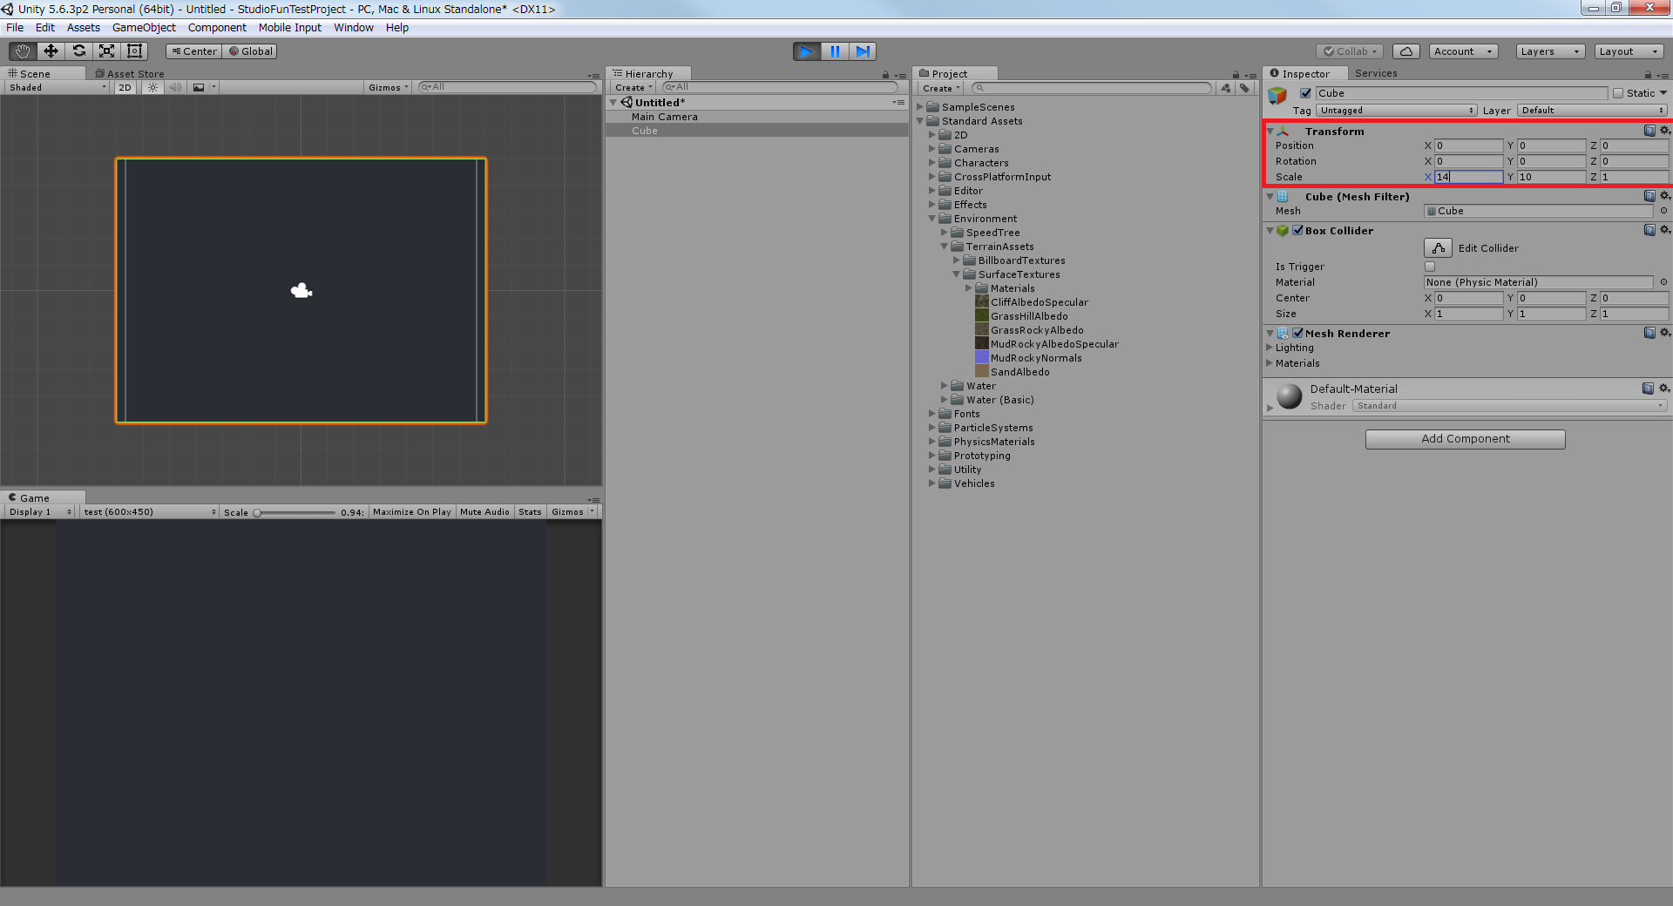Click Project search by type icon

1226,88
